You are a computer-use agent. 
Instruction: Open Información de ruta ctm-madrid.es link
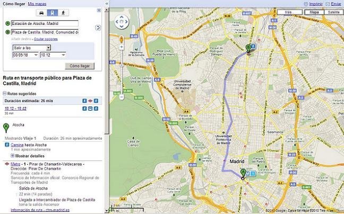pyautogui.click(x=40, y=210)
